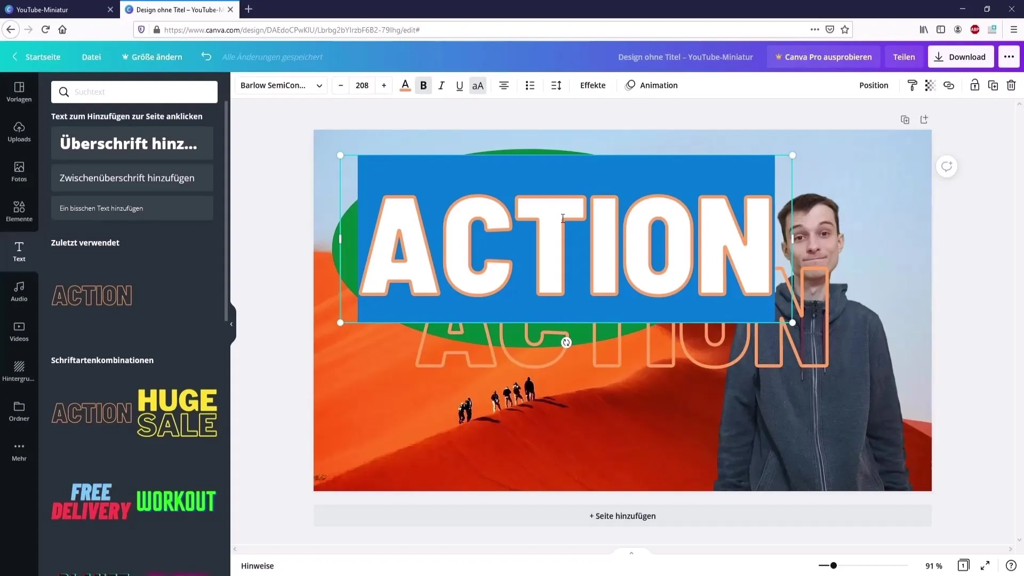
Task: Open the help question mark
Action: click(1011, 565)
